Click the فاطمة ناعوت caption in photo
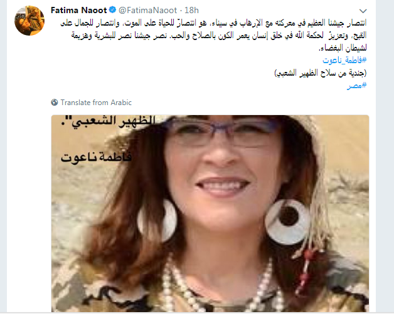This screenshot has height=314, width=394. pos(96,158)
